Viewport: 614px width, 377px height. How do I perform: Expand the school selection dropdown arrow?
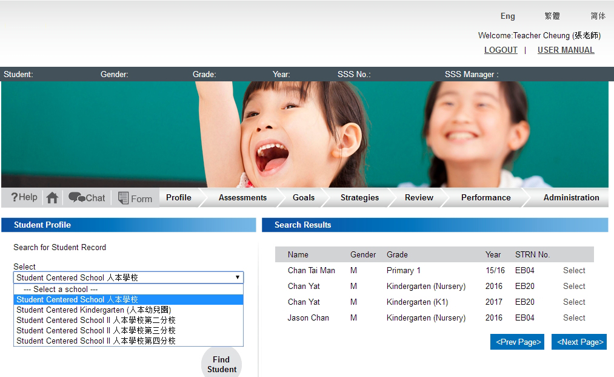pos(238,277)
